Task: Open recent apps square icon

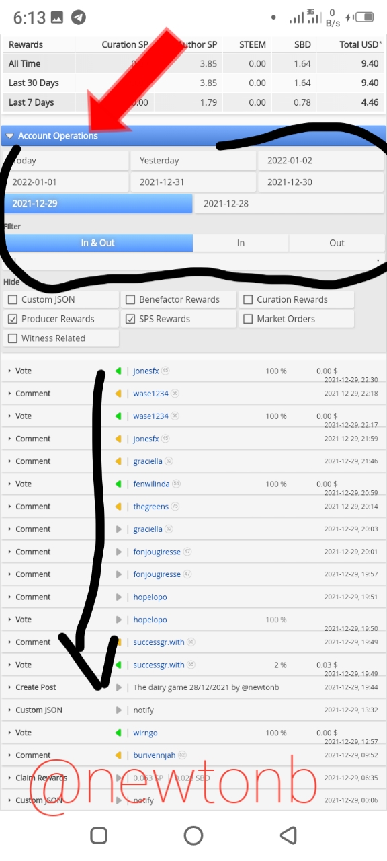Action: tap(99, 835)
